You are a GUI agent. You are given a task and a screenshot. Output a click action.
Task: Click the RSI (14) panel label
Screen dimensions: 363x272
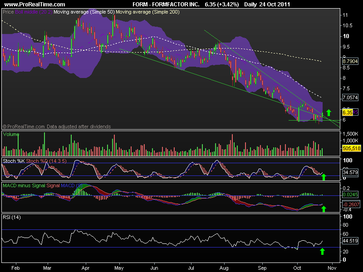click(12, 217)
